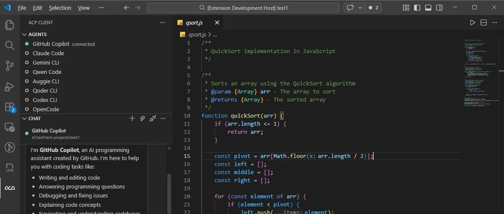The image size is (504, 214).
Task: Split the editor with split icon
Action: pos(484,23)
